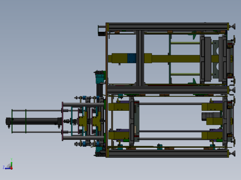Select the long black cylinder on left
241x180 pixels.
[x=34, y=121]
